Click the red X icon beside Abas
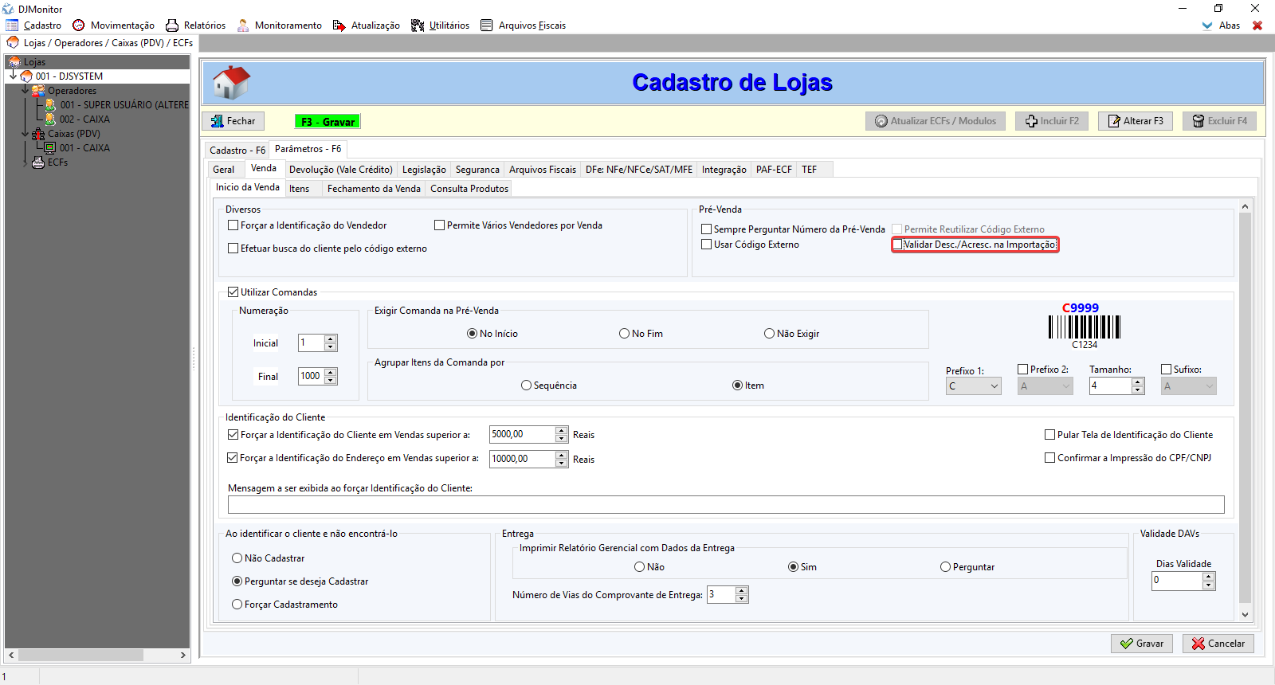1275x685 pixels. (x=1257, y=25)
